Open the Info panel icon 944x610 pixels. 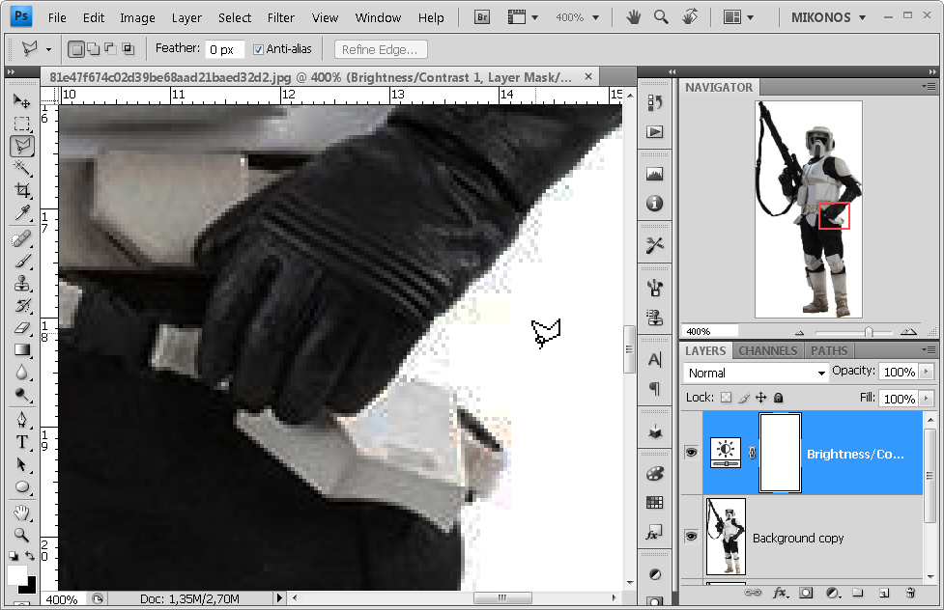(654, 204)
